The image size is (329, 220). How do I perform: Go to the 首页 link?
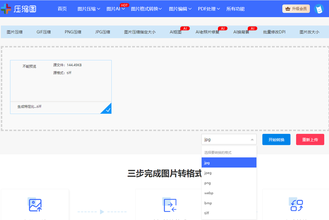(62, 9)
